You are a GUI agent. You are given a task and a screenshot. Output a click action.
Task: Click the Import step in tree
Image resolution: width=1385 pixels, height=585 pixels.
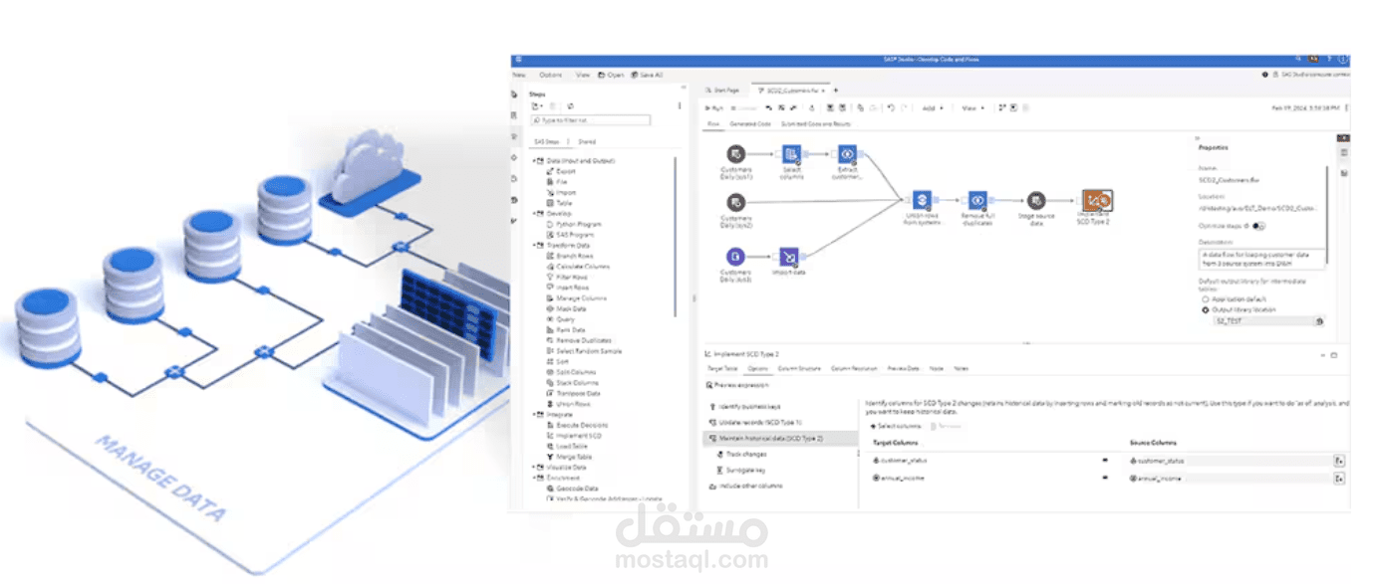(565, 192)
